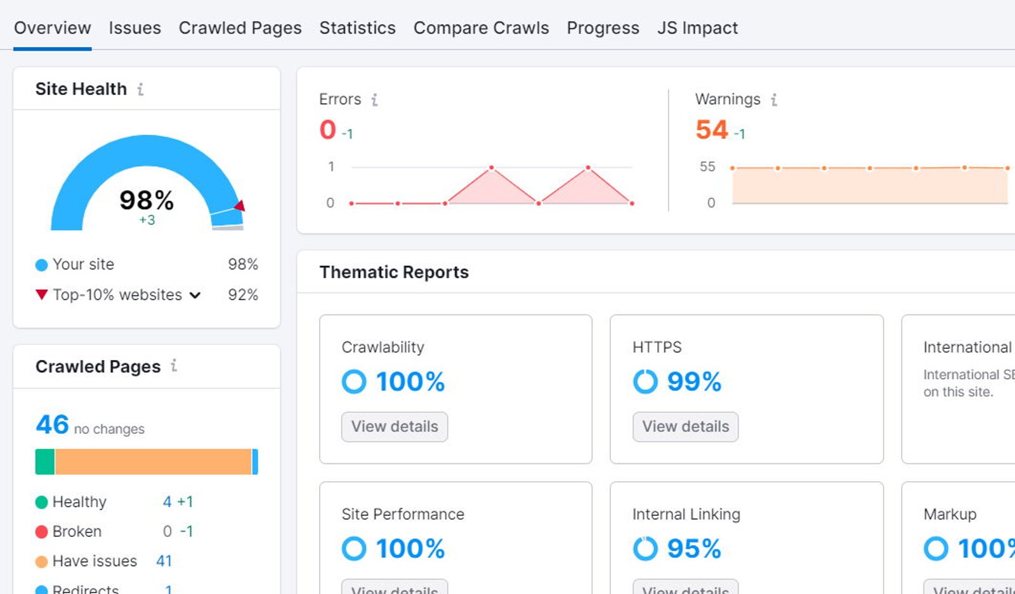Viewport: 1015px width, 594px height.
Task: Click View details under Crawlability
Action: pyautogui.click(x=395, y=427)
